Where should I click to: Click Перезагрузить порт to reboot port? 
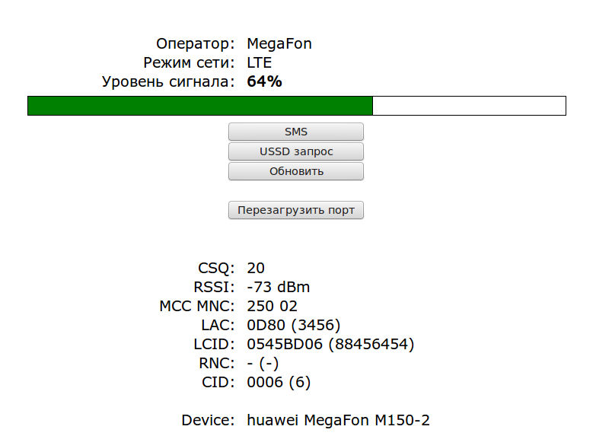tap(295, 210)
